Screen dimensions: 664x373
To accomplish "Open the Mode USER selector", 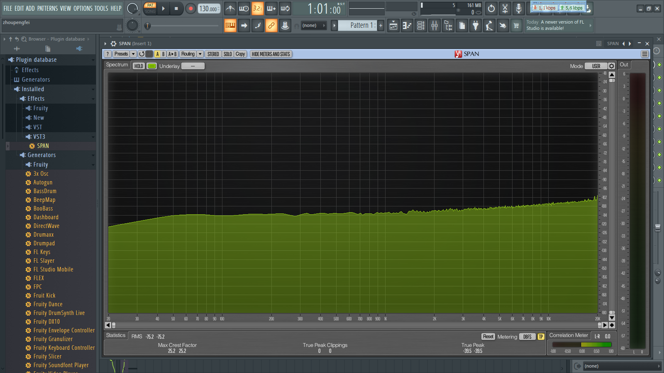I will [x=596, y=66].
